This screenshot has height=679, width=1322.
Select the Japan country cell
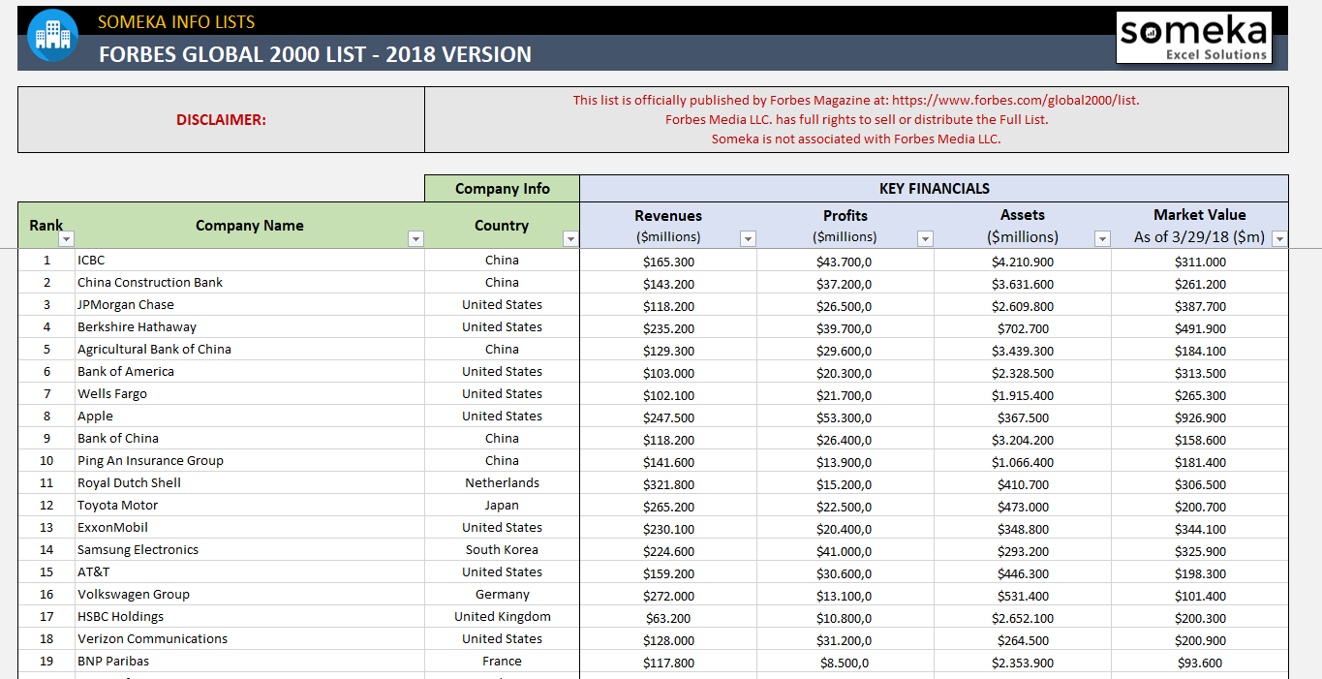(x=503, y=506)
